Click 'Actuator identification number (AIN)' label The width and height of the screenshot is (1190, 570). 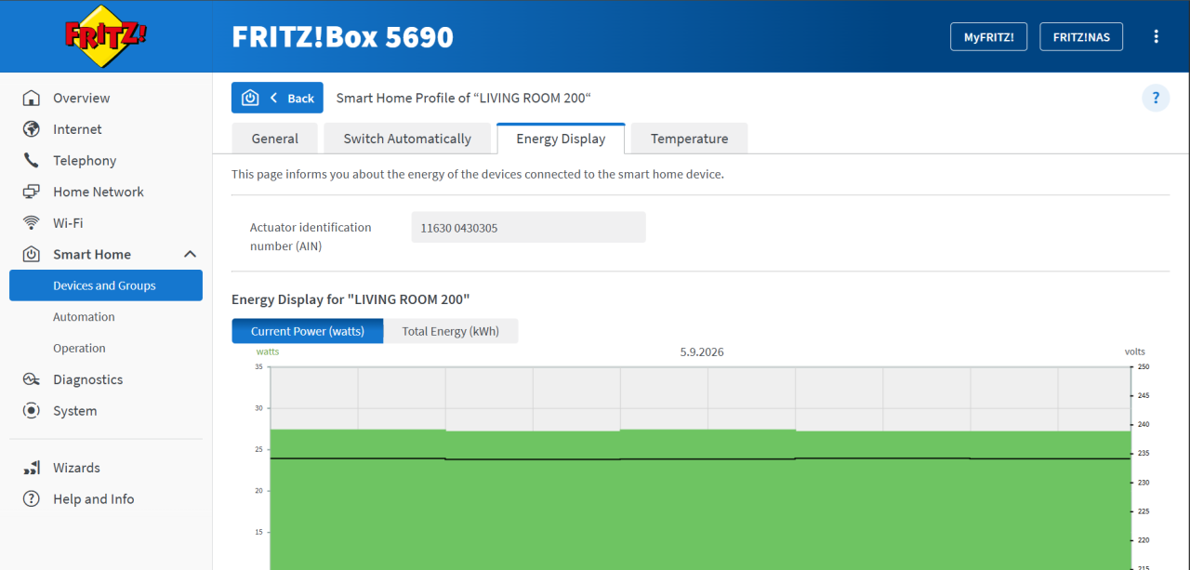point(311,236)
